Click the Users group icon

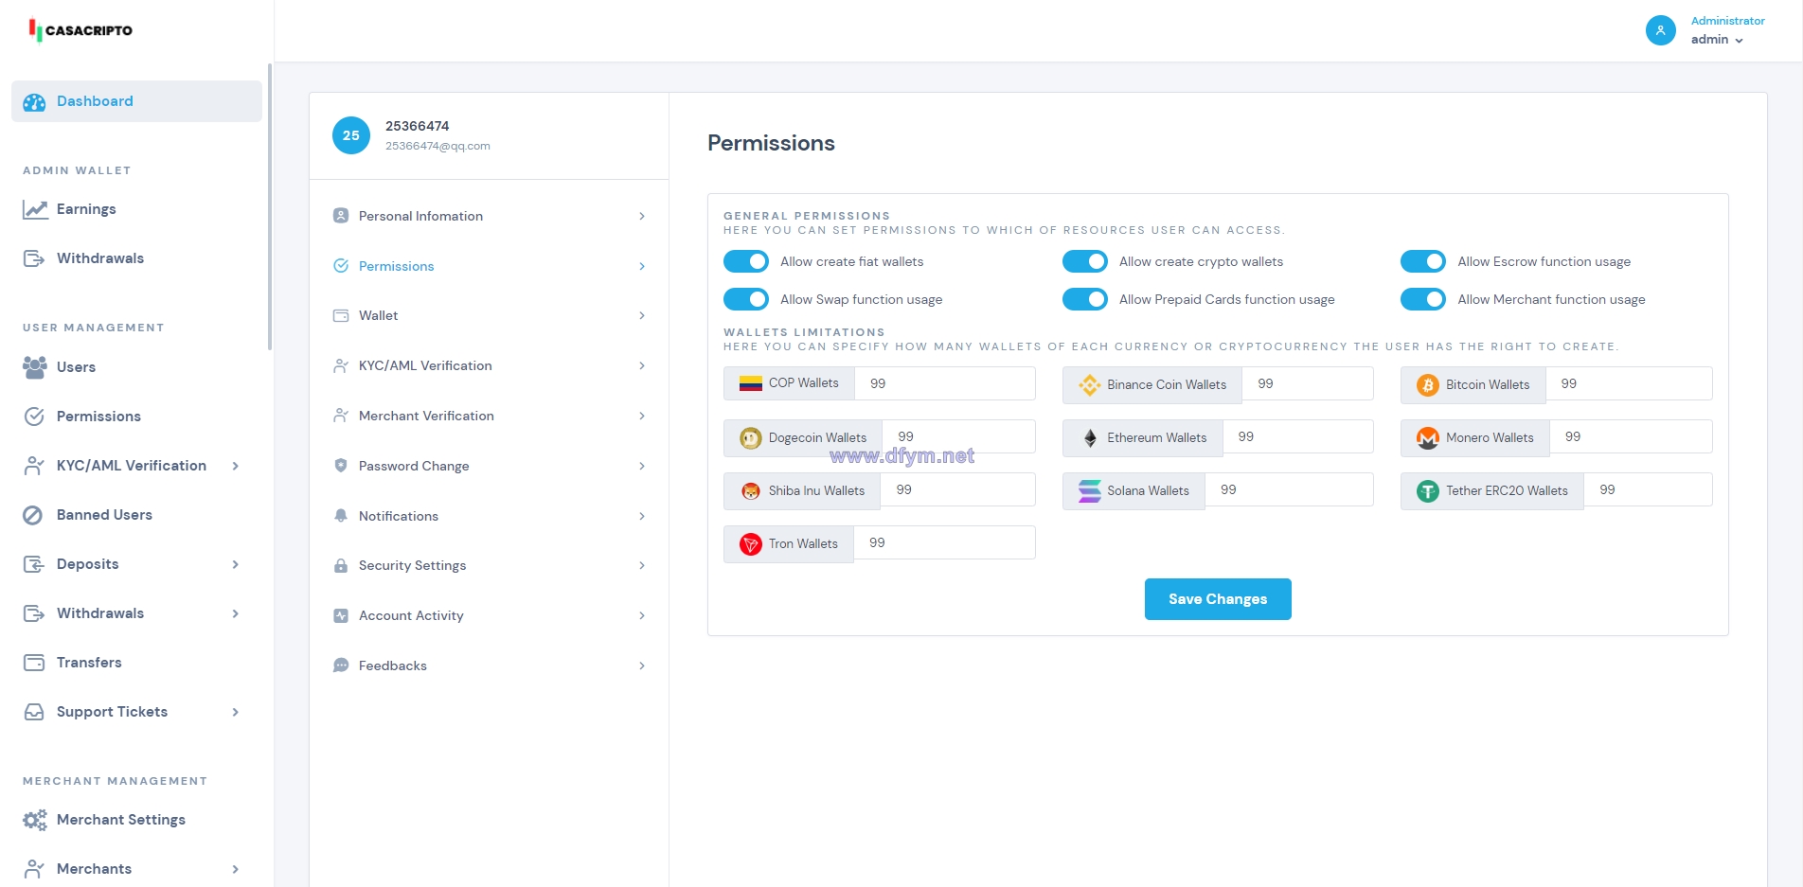(x=35, y=367)
